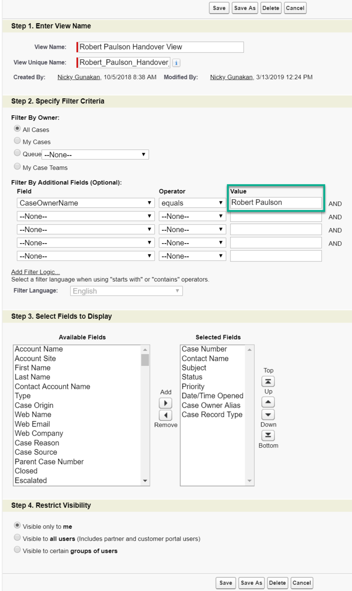
Task: Open the CaseOwnerName field dropdown
Action: tap(85, 203)
